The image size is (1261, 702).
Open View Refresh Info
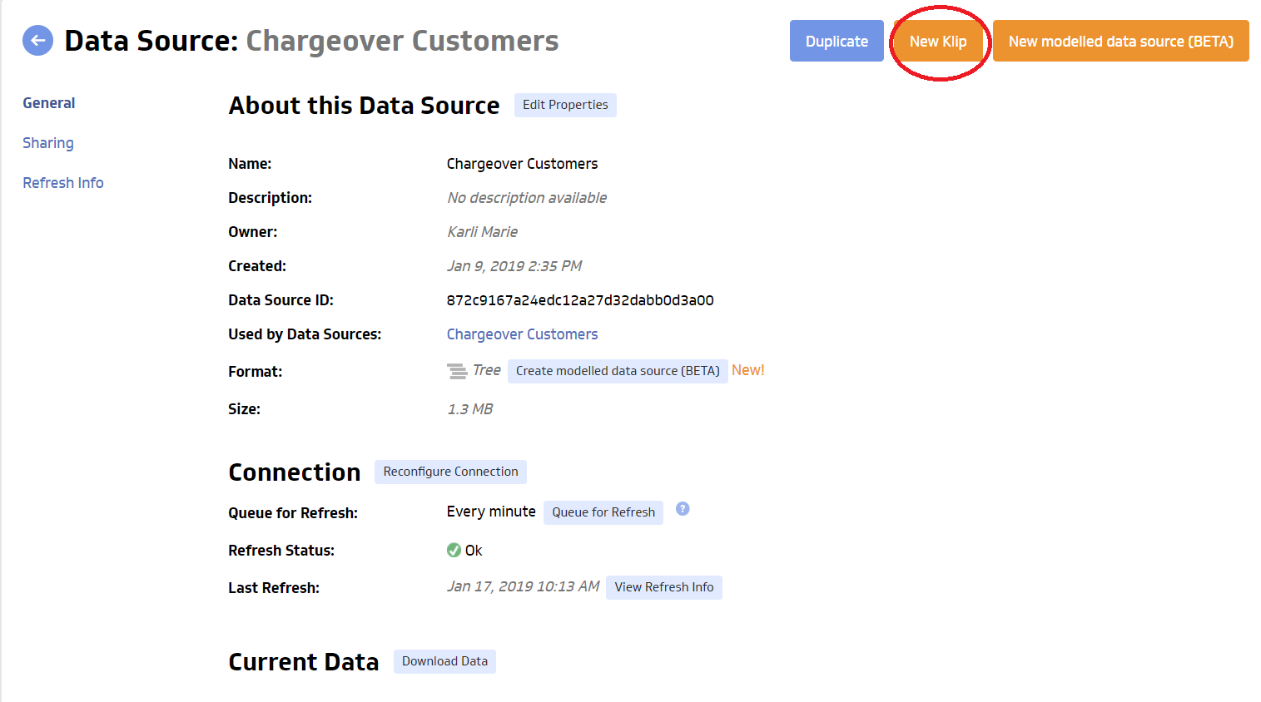[x=664, y=587]
